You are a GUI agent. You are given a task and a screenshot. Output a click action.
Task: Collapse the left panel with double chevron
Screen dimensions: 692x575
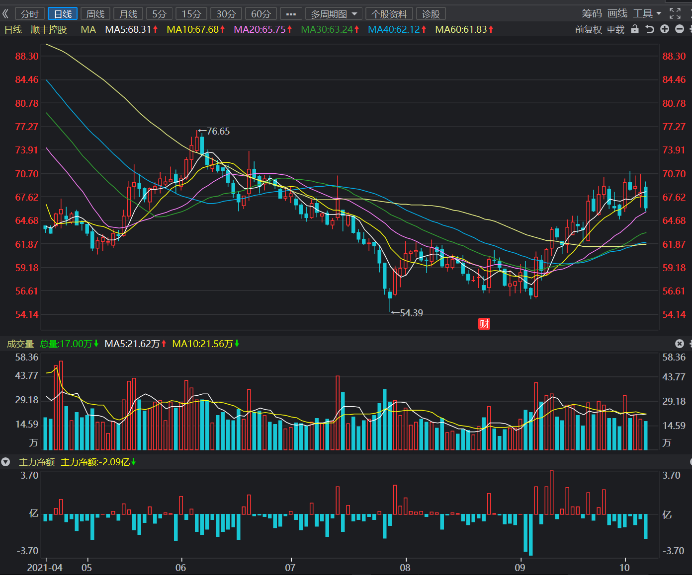coord(5,14)
